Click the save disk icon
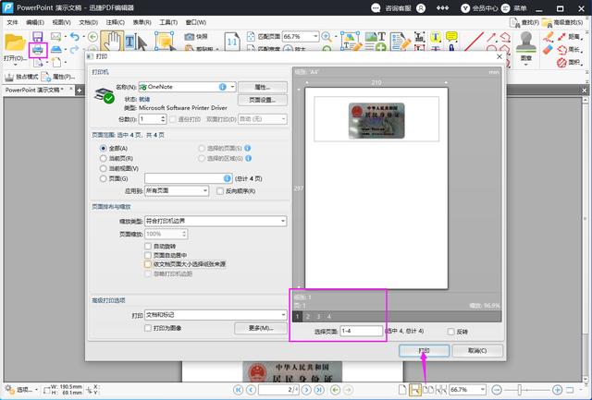This screenshot has height=400, width=592. tap(38, 36)
